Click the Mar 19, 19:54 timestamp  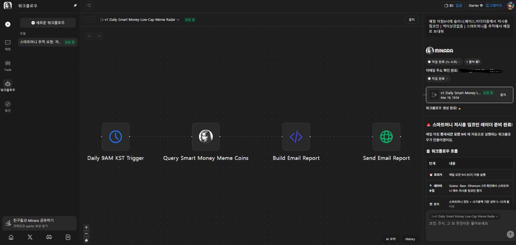click(x=450, y=97)
